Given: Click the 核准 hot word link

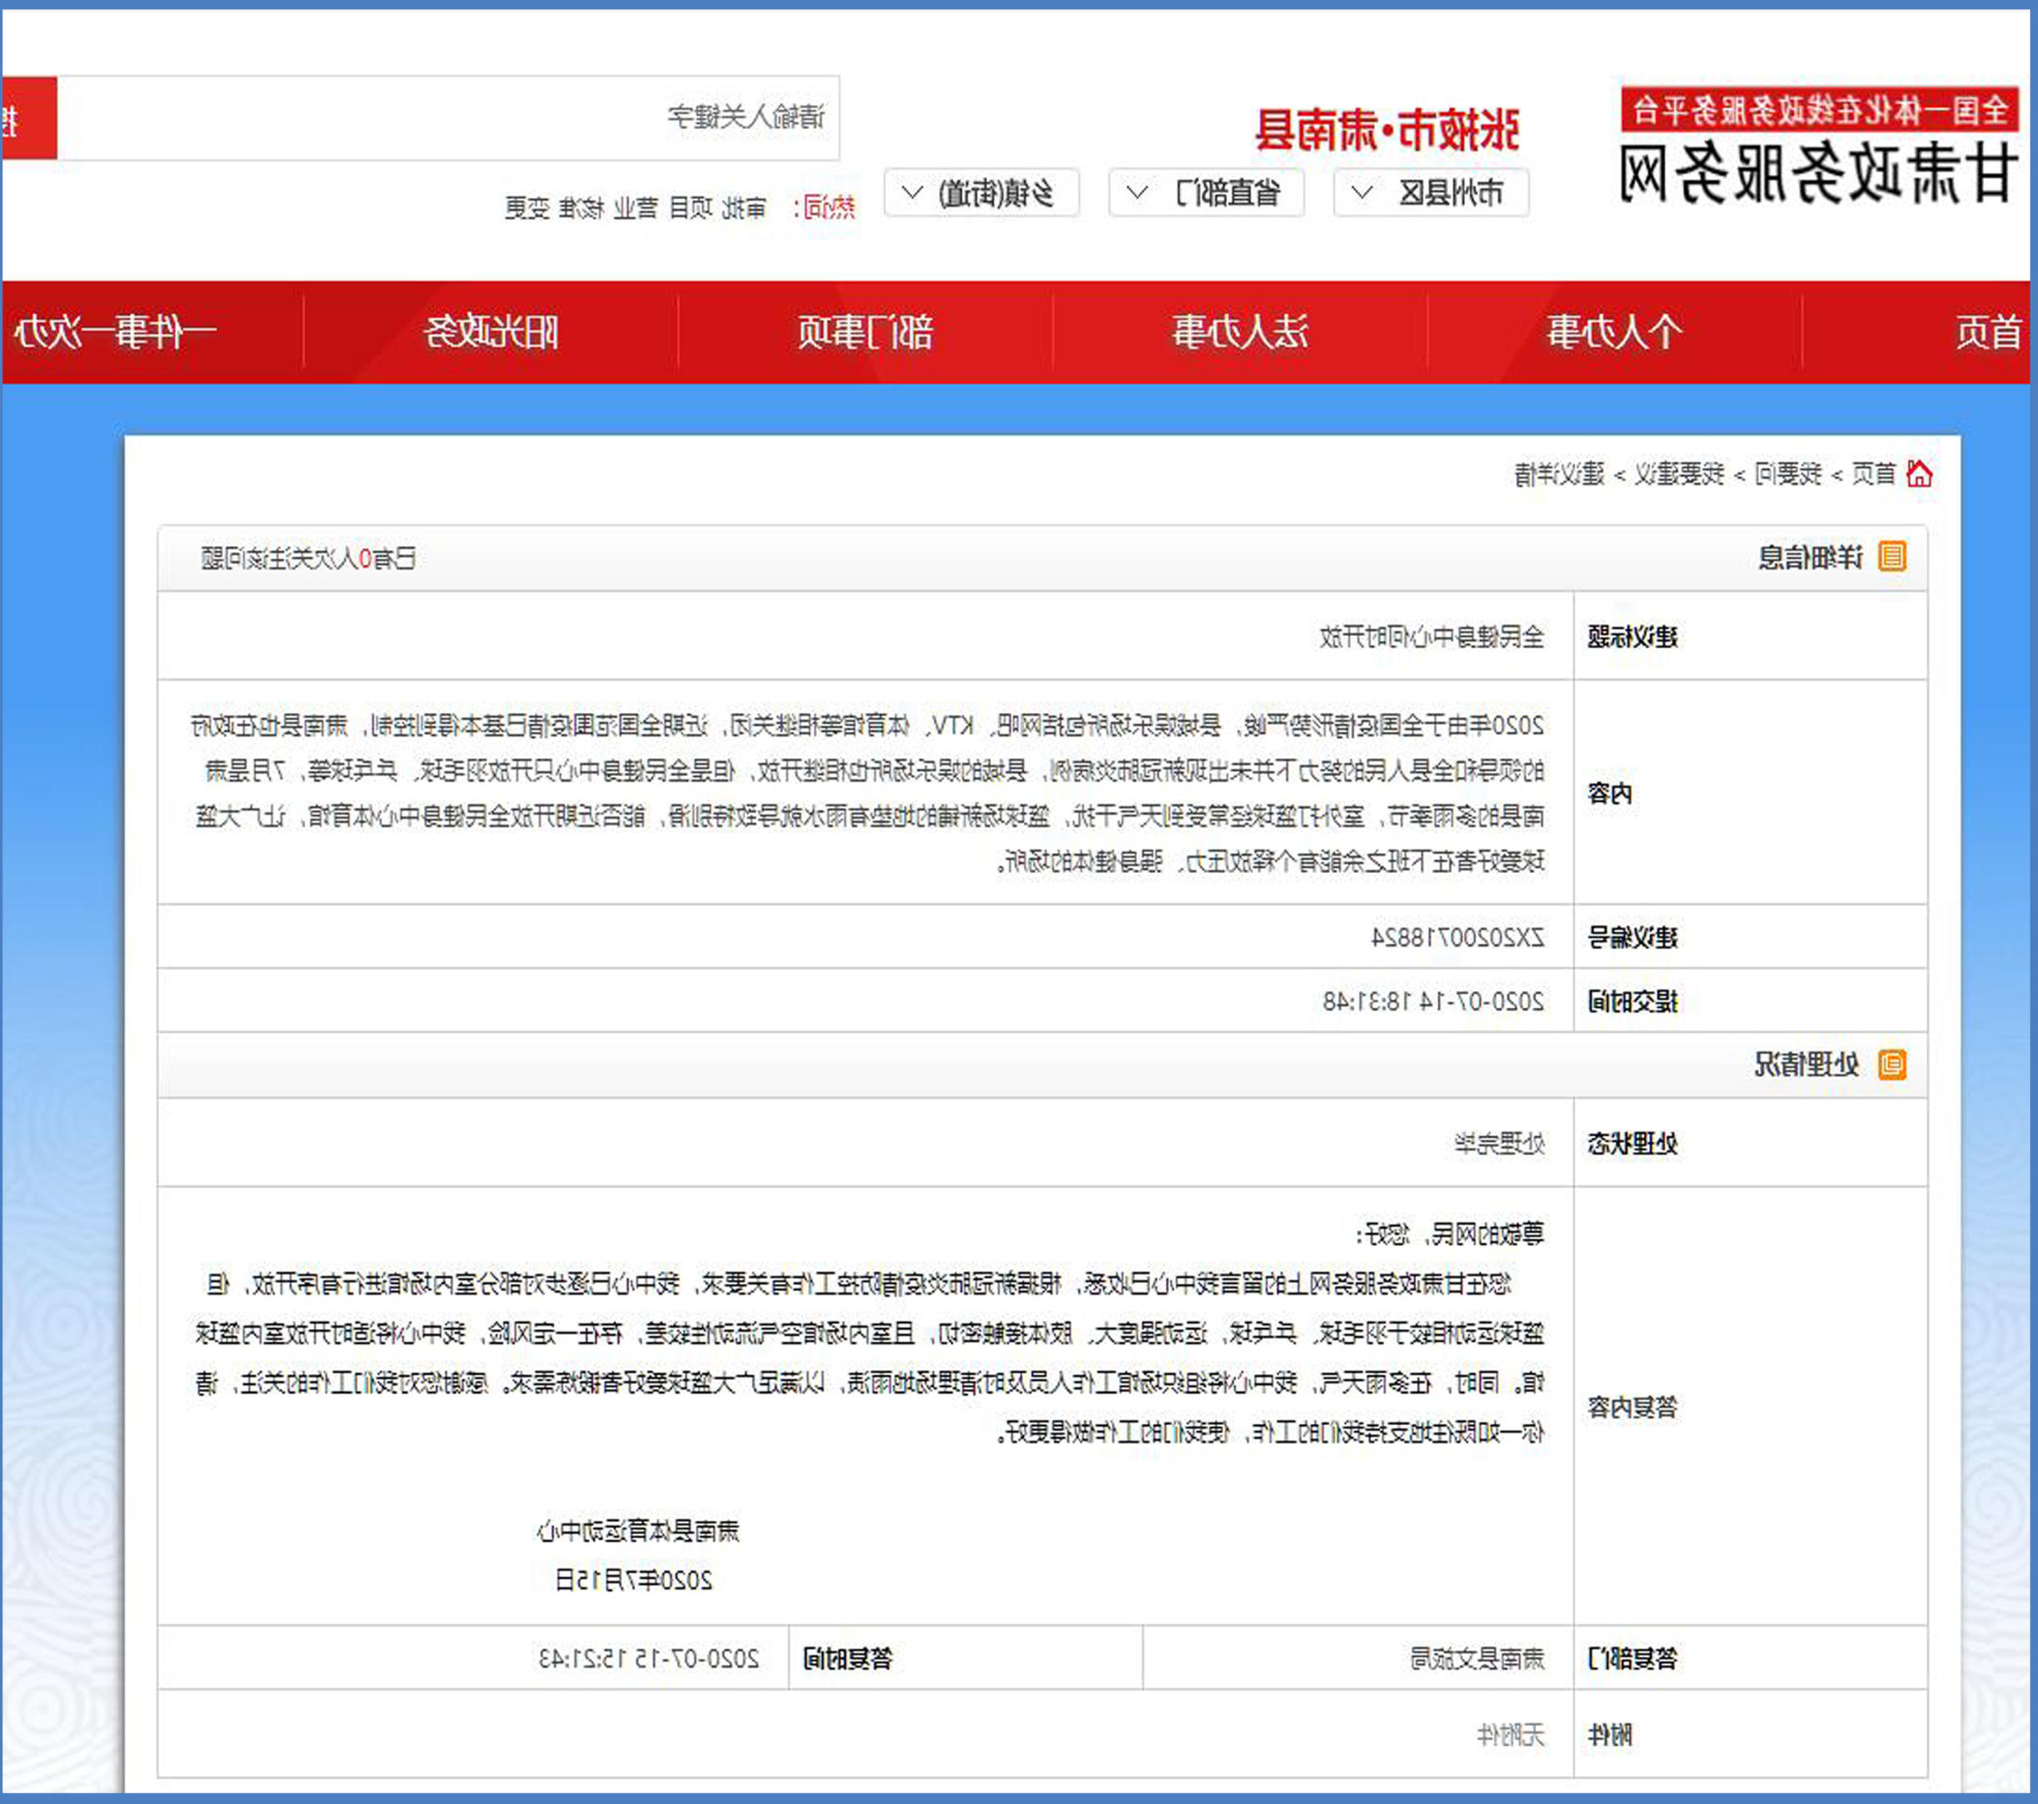Looking at the screenshot, I should pos(581,208).
